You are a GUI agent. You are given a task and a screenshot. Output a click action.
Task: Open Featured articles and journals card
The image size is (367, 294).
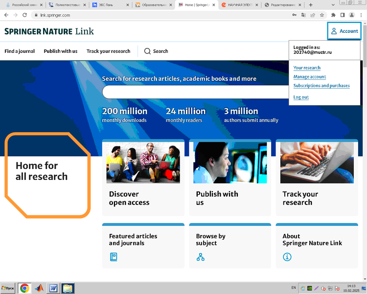click(x=143, y=245)
